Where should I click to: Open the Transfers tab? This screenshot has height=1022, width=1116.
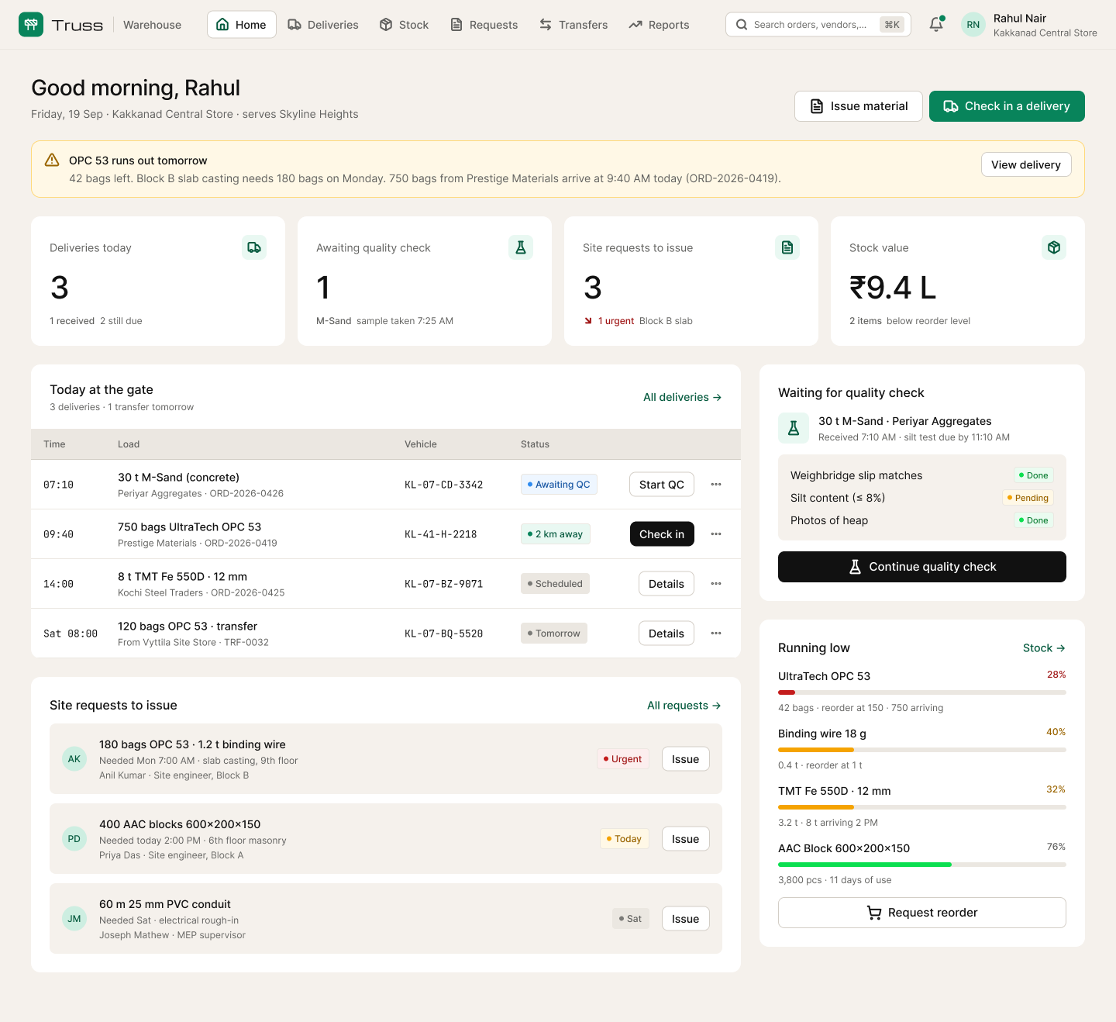[573, 25]
